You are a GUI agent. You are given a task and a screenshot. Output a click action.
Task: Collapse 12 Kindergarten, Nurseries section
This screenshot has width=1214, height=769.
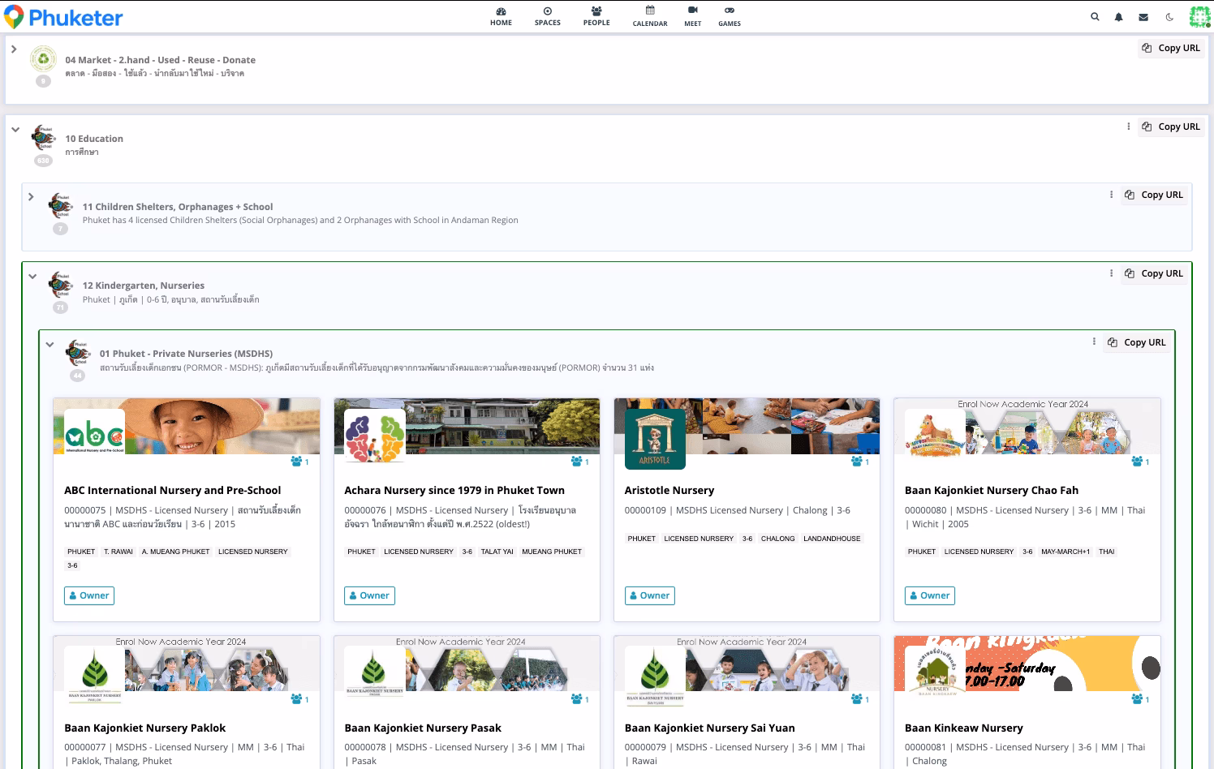(32, 276)
